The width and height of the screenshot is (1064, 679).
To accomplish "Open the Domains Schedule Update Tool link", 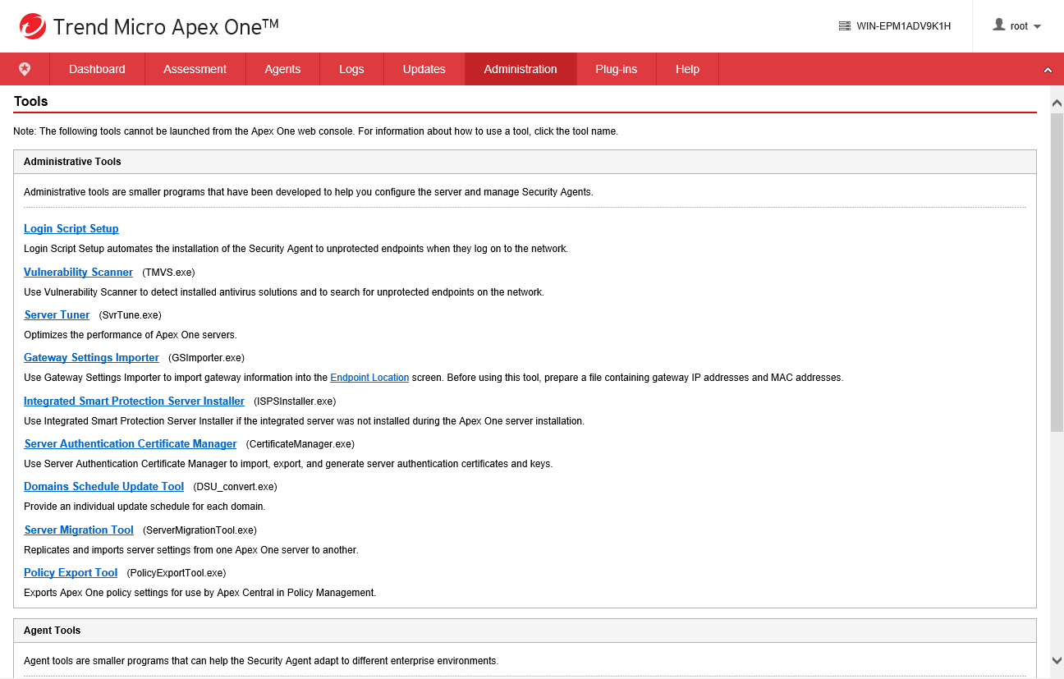I will [103, 487].
